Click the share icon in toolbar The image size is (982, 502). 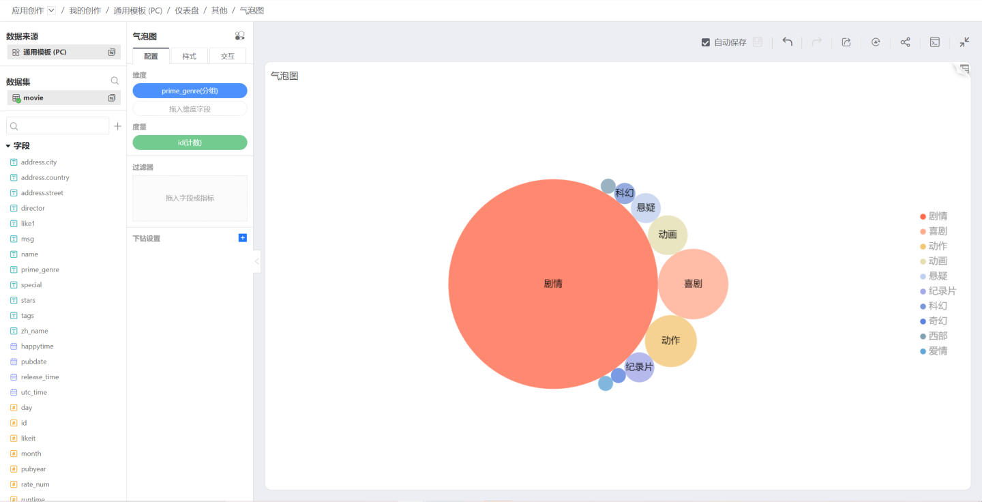tap(905, 42)
